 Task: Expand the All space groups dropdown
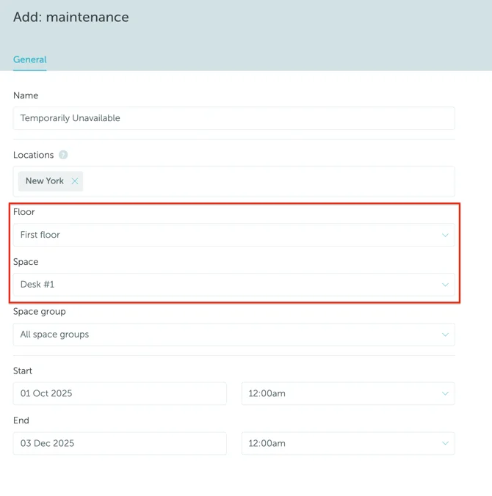pyautogui.click(x=220, y=335)
